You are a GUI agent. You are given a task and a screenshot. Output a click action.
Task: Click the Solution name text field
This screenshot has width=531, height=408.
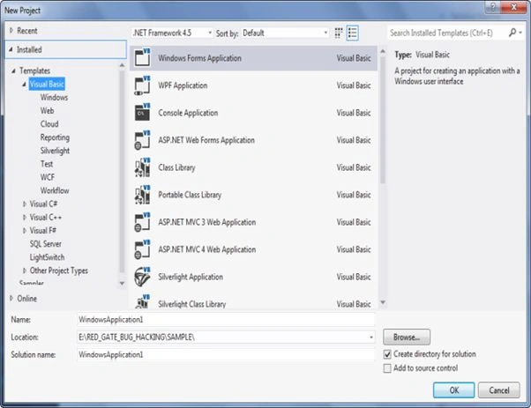click(x=226, y=354)
